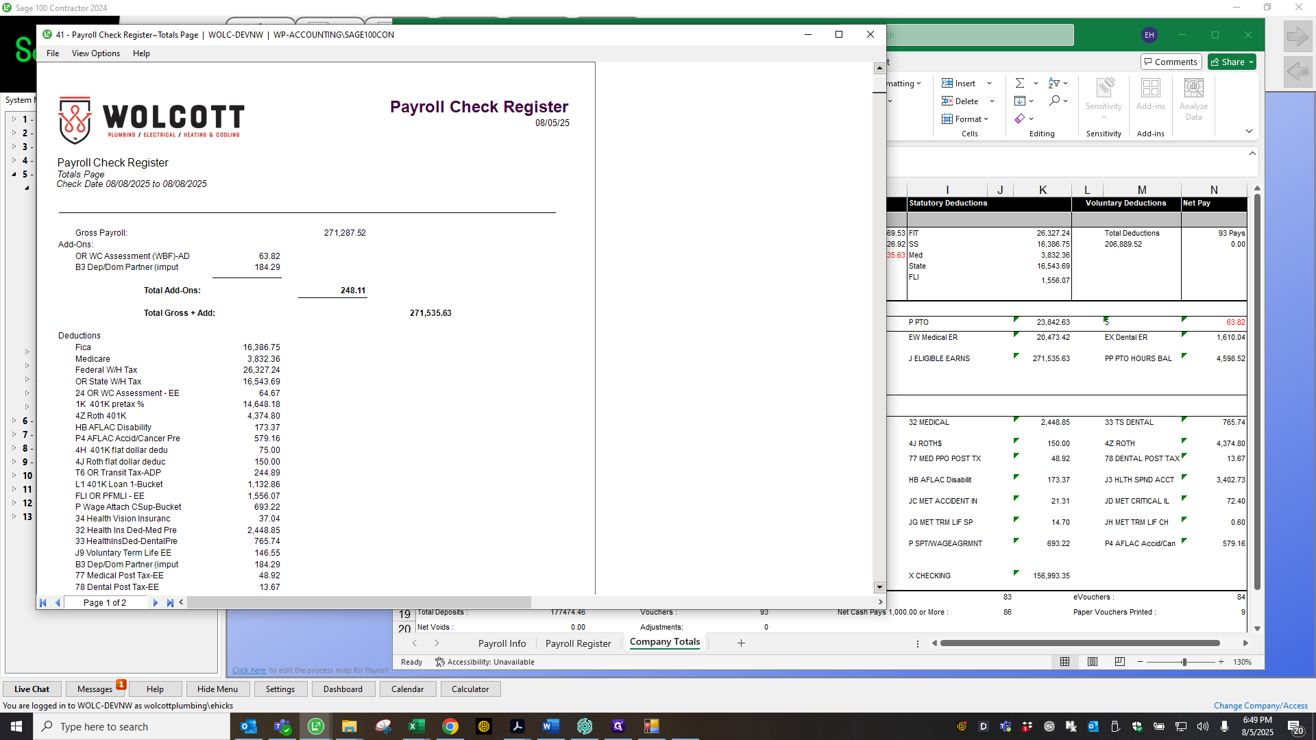
Task: Select the Company Totals sheet tab
Action: tap(665, 642)
